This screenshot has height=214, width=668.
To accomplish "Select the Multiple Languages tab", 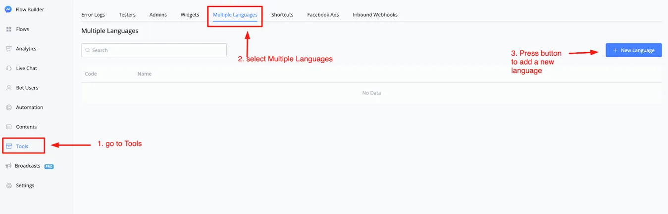I will [x=235, y=15].
